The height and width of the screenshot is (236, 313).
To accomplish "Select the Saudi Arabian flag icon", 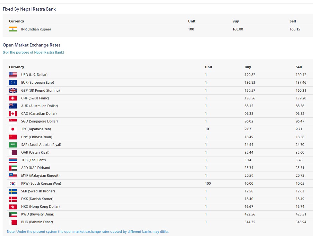I will tap(13, 145).
